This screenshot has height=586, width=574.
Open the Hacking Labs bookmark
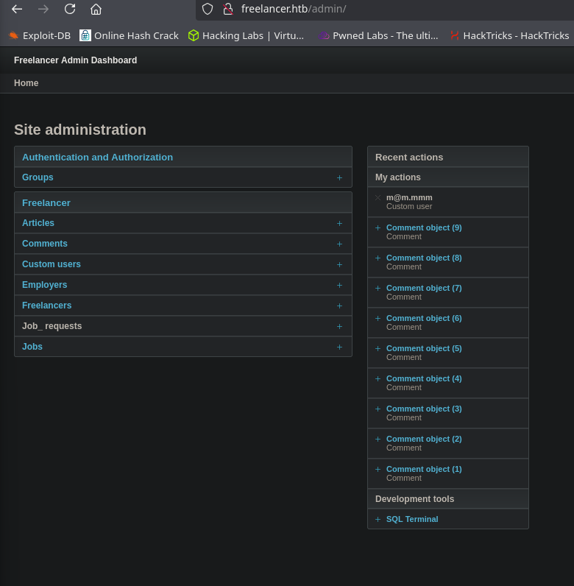pyautogui.click(x=246, y=35)
